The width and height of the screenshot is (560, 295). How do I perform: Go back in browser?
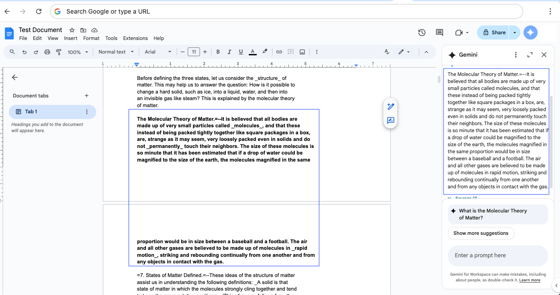(x=7, y=11)
